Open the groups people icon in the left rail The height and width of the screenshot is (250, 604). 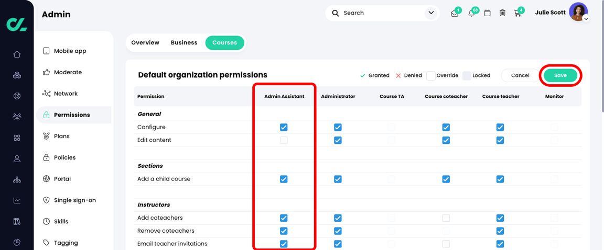point(17,117)
